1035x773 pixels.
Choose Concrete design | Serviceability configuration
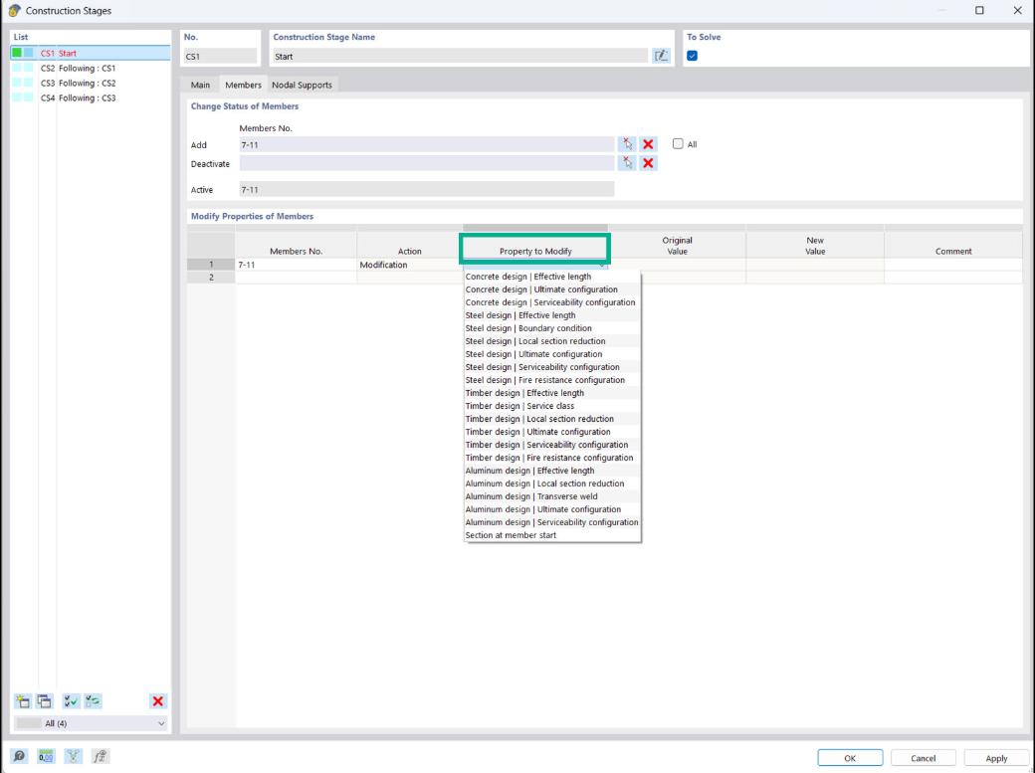pyautogui.click(x=551, y=302)
